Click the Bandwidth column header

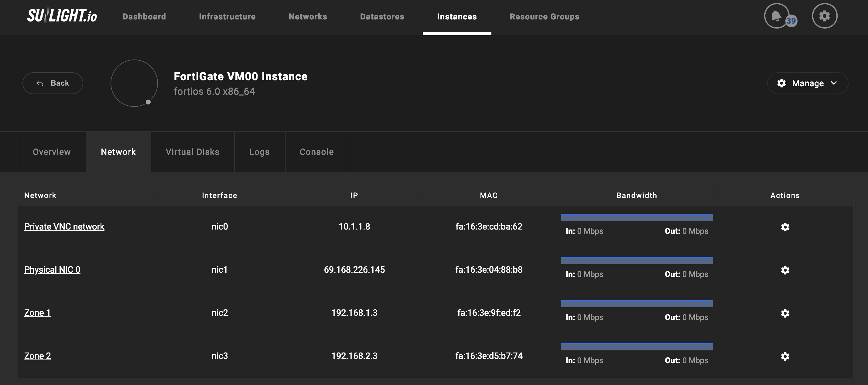637,195
